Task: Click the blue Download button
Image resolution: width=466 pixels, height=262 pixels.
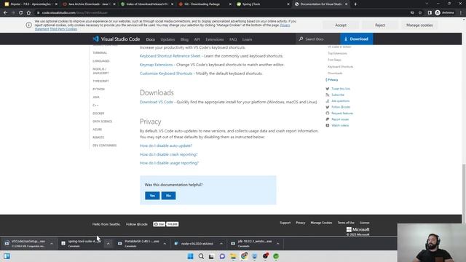Action: click(356, 39)
